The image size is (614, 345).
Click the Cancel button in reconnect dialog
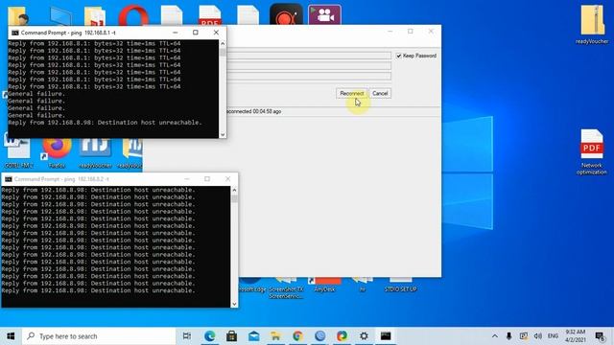coord(380,94)
